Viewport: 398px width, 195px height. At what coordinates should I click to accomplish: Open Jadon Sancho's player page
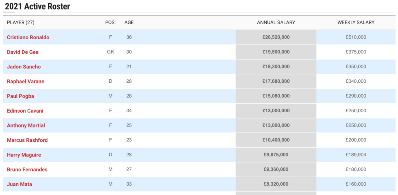24,67
